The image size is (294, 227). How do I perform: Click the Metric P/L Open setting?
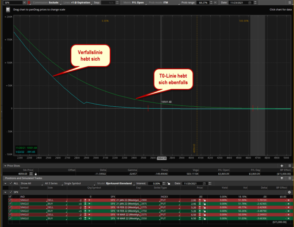[x=134, y=3]
